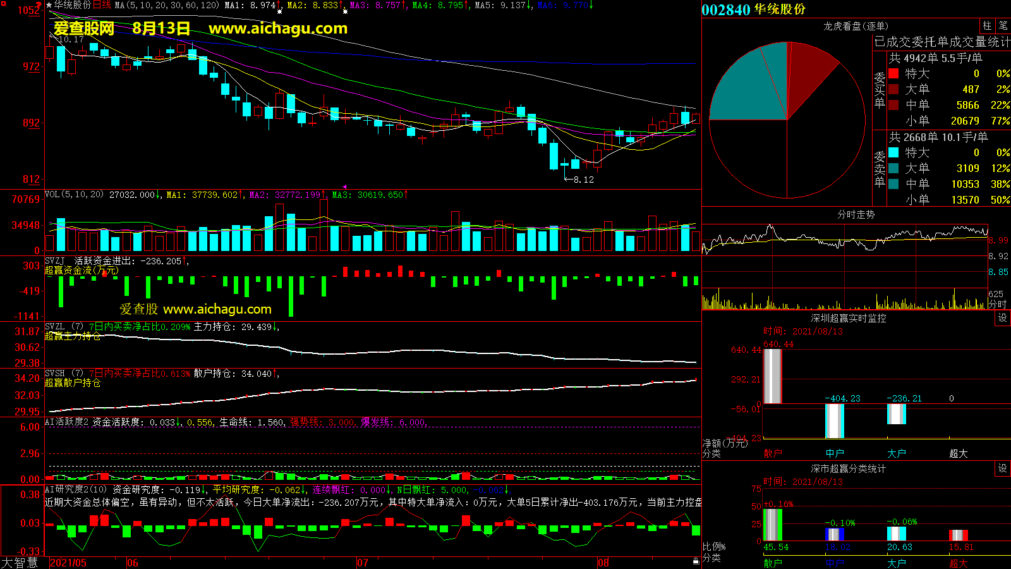Click the bright red 特大 buy order swatch
This screenshot has width=1011, height=569.
[893, 73]
